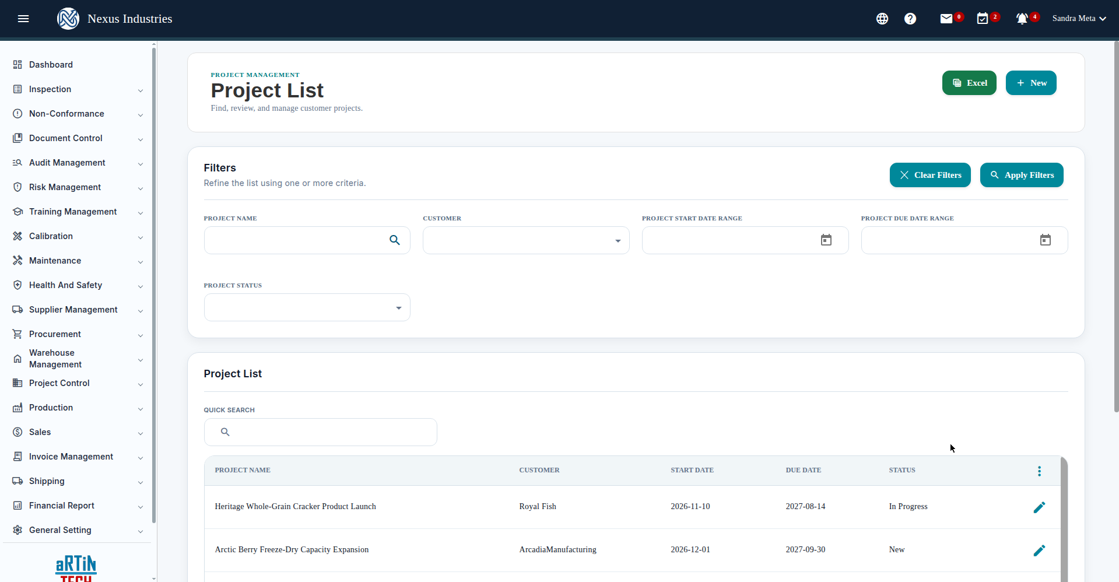Screen dimensions: 1119x582
Task: Export the project list to Excel
Action: 969,83
